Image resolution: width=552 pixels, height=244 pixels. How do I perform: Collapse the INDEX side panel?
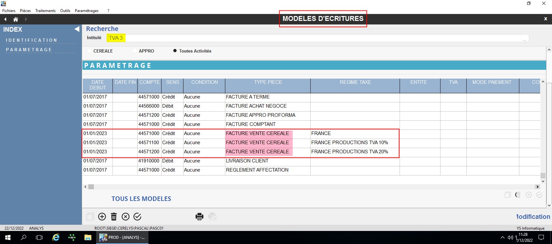click(x=77, y=29)
